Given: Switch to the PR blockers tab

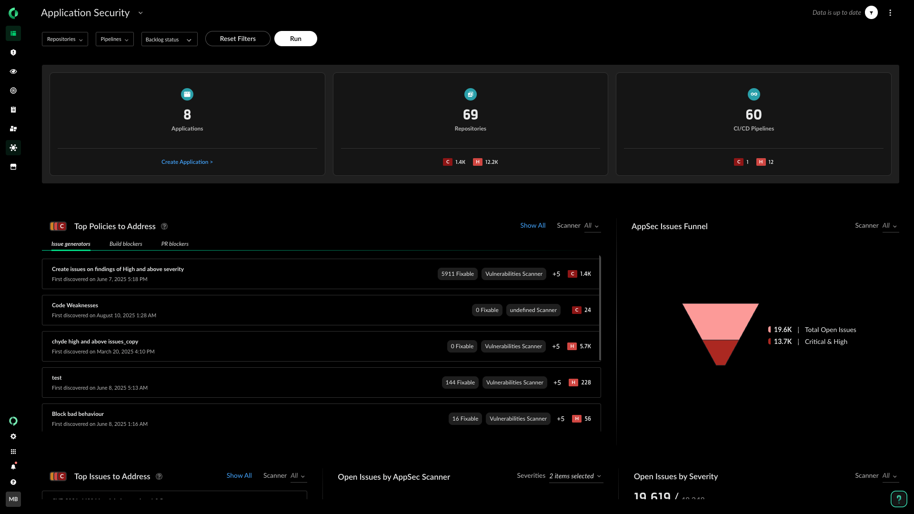Looking at the screenshot, I should (x=175, y=244).
